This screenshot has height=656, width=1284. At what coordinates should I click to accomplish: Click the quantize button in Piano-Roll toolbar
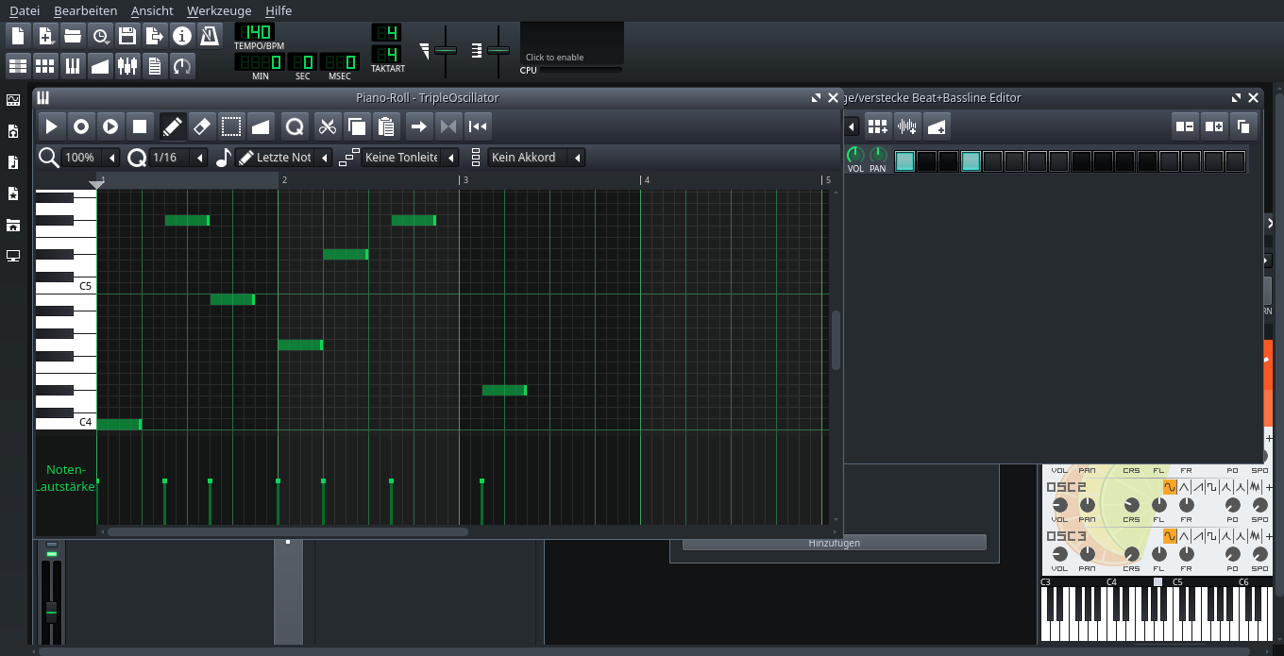pyautogui.click(x=295, y=126)
